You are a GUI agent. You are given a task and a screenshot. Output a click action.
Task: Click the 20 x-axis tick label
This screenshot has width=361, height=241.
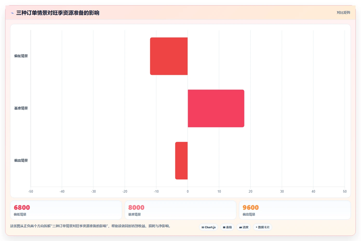coord(250,191)
